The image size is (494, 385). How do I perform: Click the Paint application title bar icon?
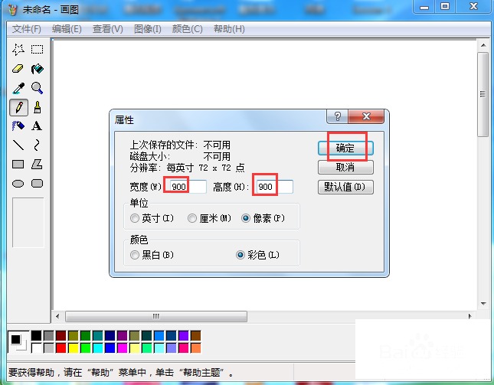coord(12,10)
